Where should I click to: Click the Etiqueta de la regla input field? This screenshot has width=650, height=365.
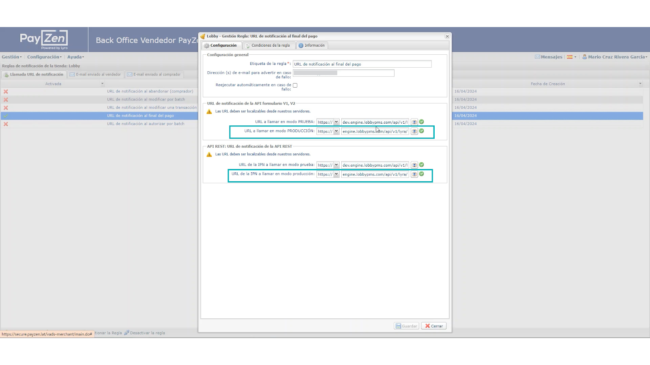(362, 64)
